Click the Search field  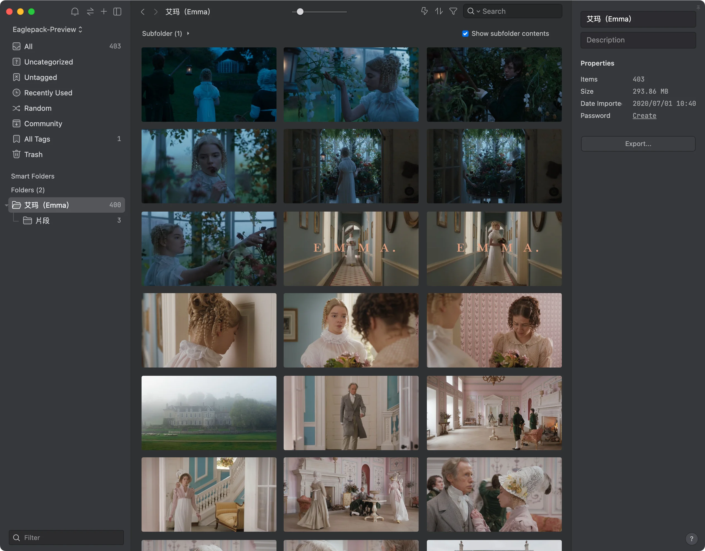pos(512,11)
